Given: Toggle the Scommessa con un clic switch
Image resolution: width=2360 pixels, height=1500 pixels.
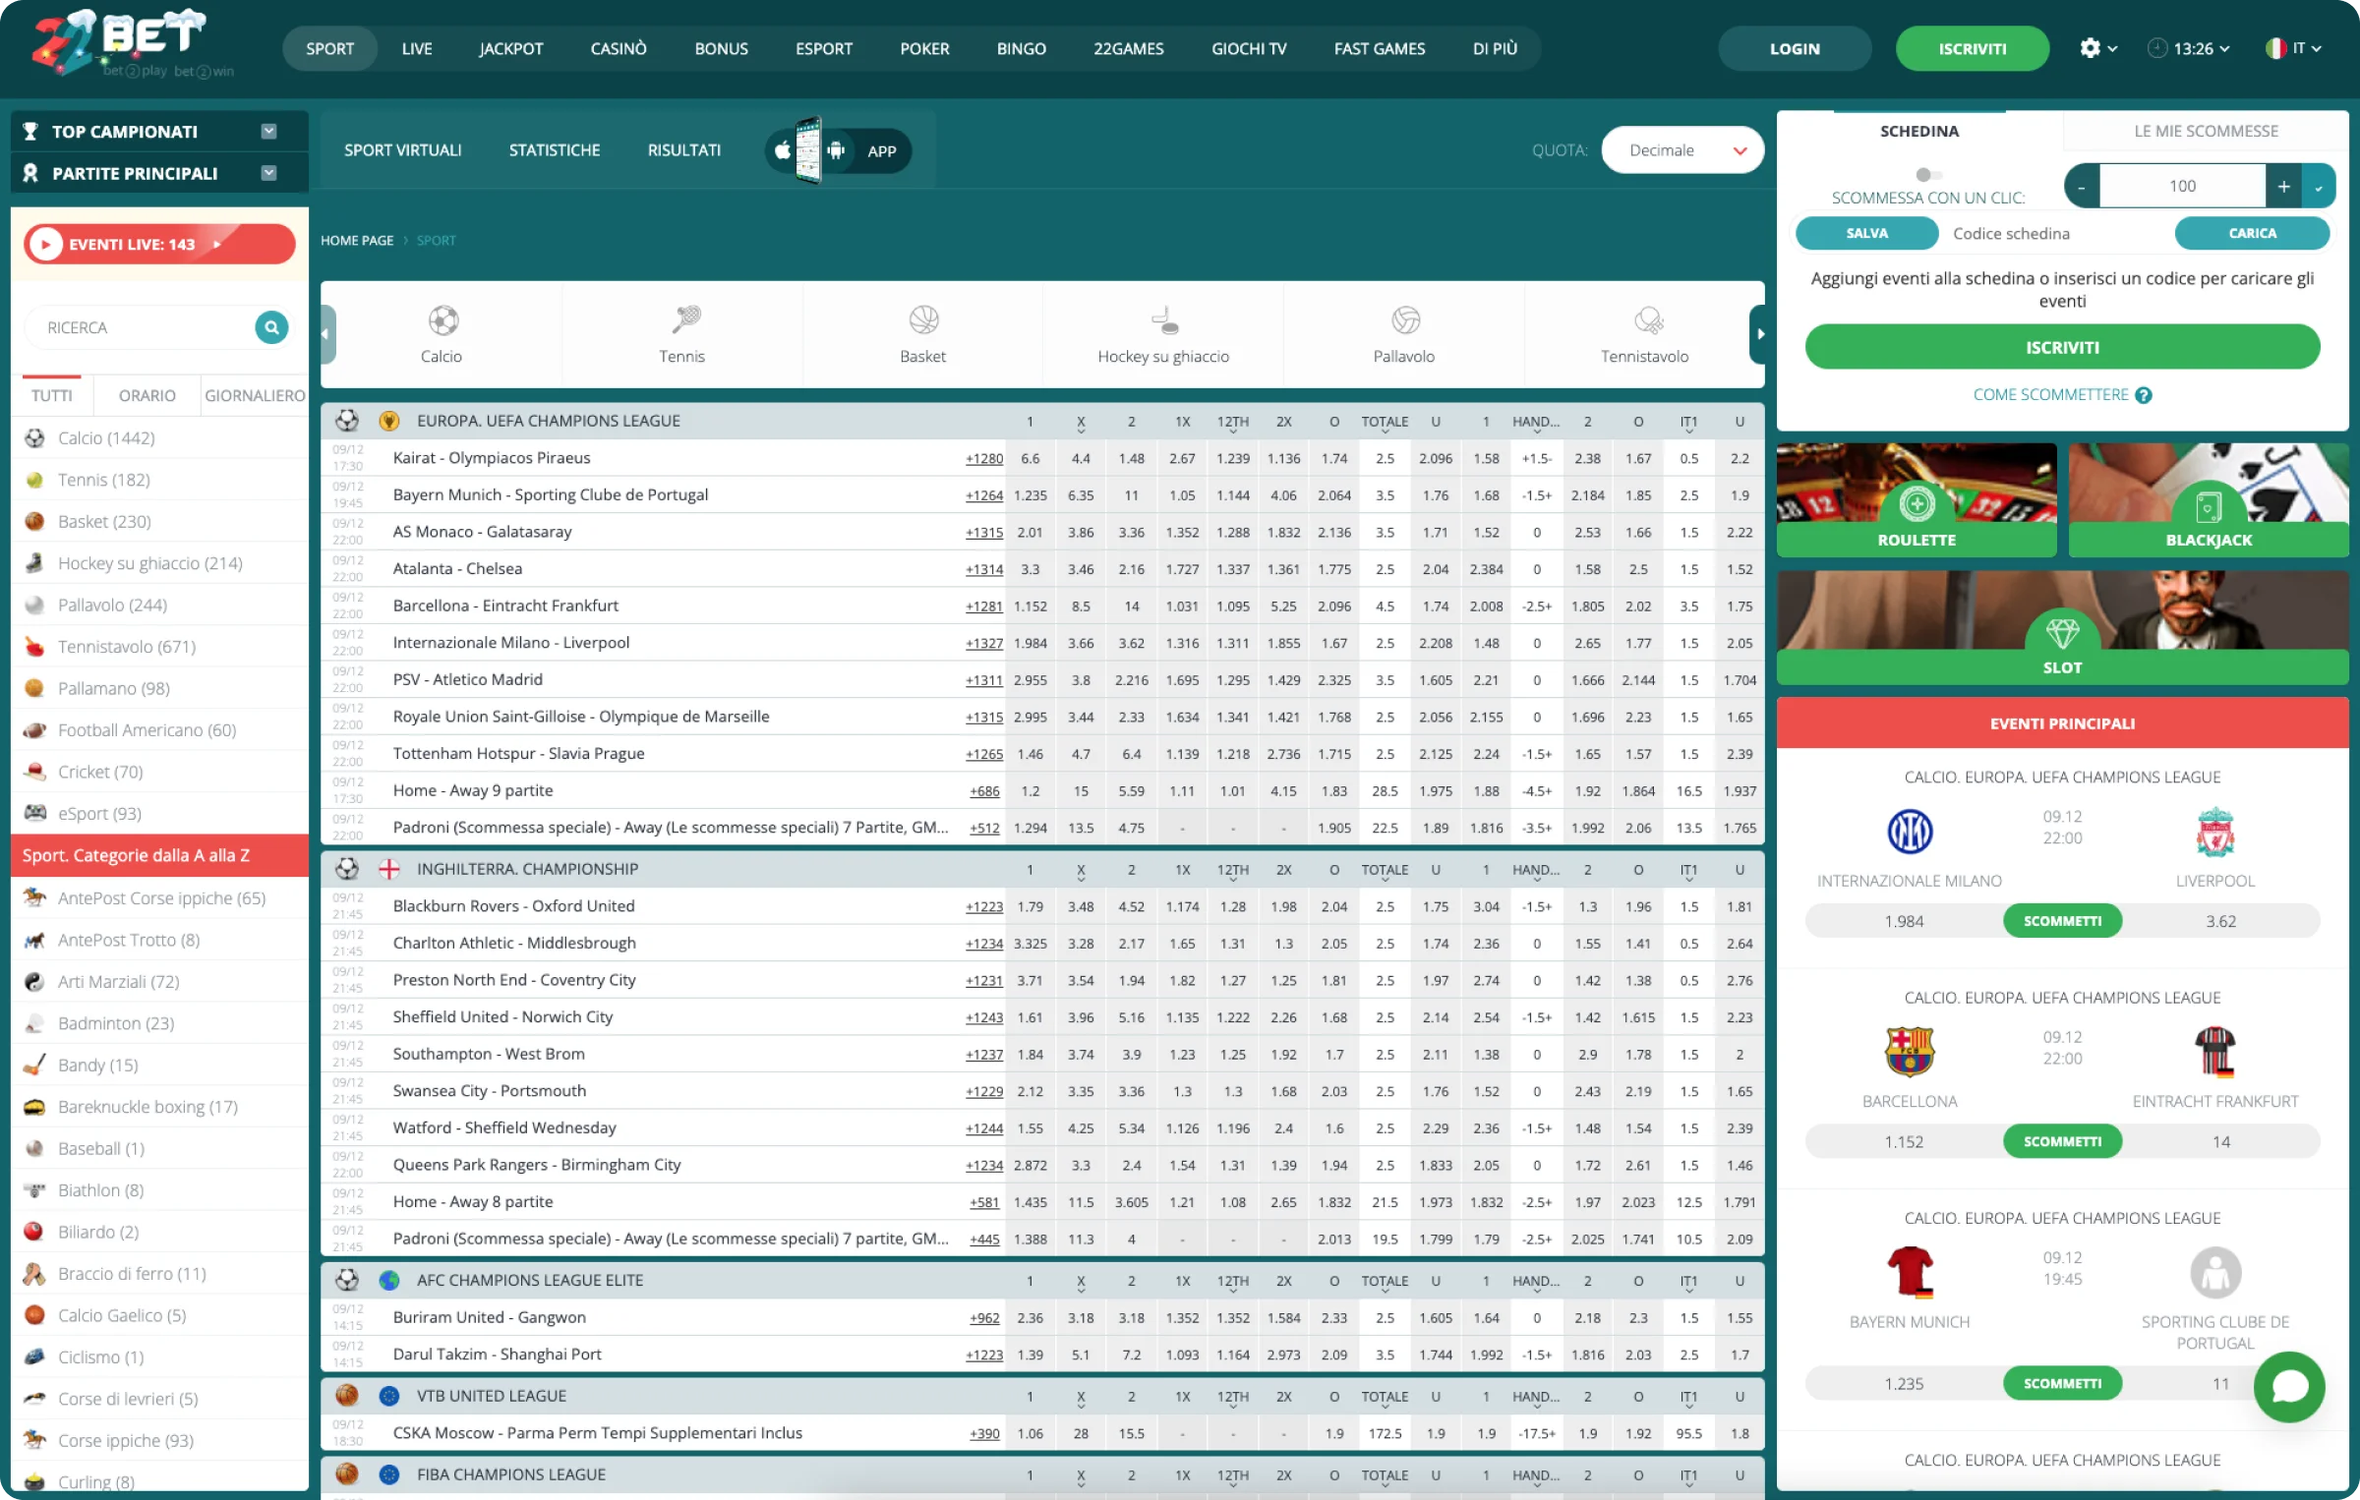Looking at the screenshot, I should click(1927, 175).
